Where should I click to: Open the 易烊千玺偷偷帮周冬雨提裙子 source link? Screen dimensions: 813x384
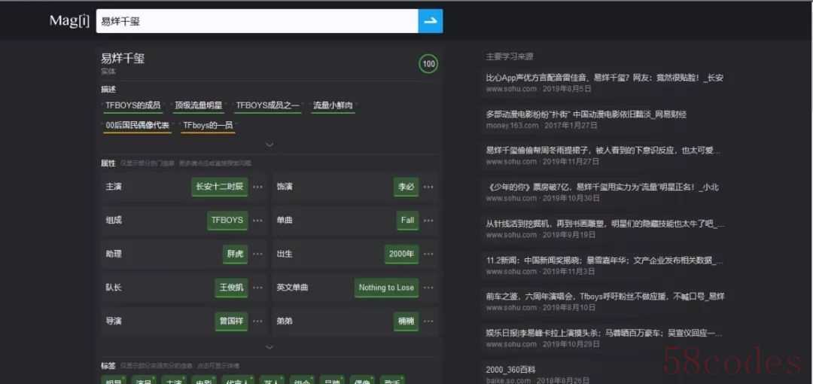(603, 151)
